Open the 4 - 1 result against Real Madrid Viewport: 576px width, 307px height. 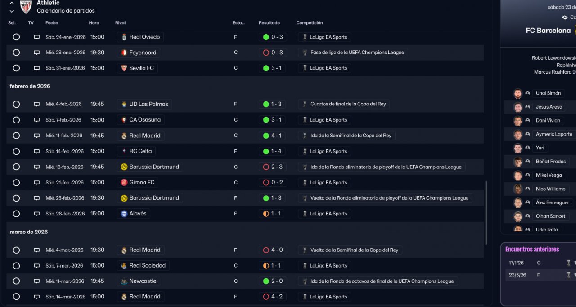coord(273,136)
